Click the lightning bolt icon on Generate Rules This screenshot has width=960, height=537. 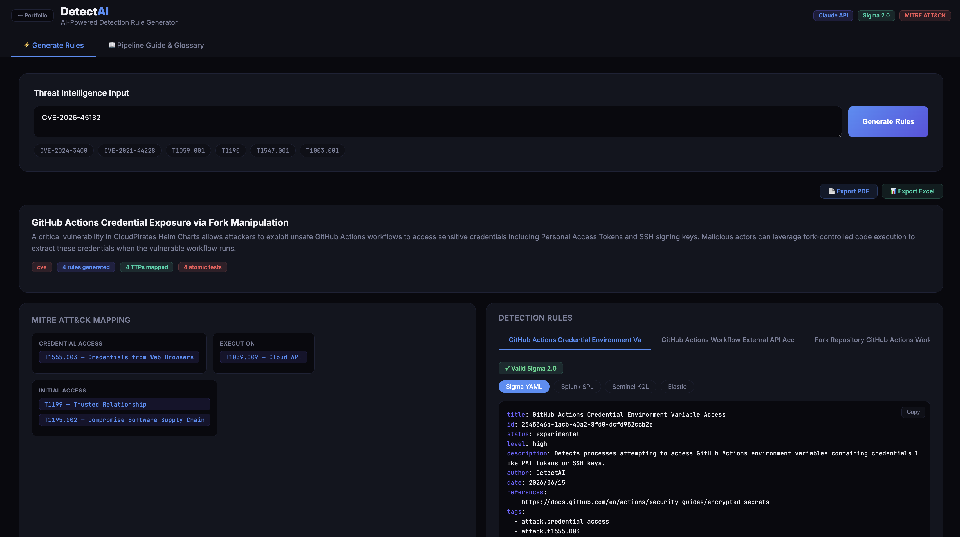[x=27, y=45]
